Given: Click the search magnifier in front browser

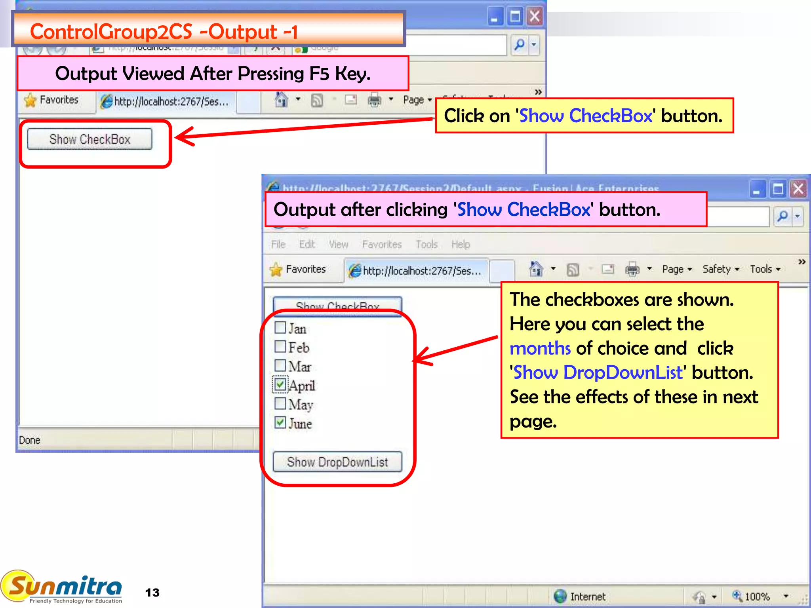Looking at the screenshot, I should tap(782, 216).
